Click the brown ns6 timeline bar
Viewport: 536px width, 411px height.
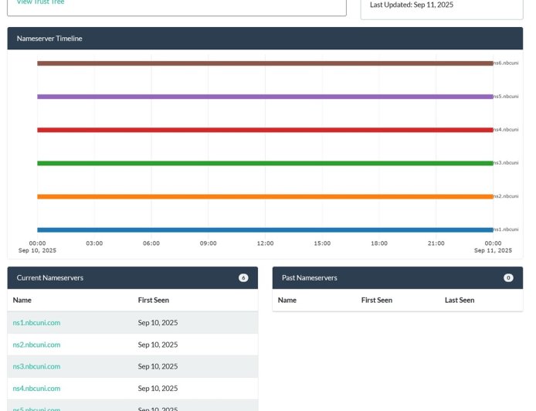click(x=264, y=63)
